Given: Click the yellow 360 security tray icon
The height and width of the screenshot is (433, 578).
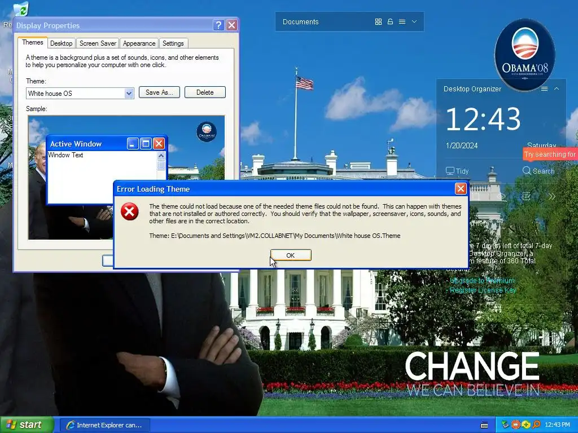Looking at the screenshot, I should click(526, 425).
